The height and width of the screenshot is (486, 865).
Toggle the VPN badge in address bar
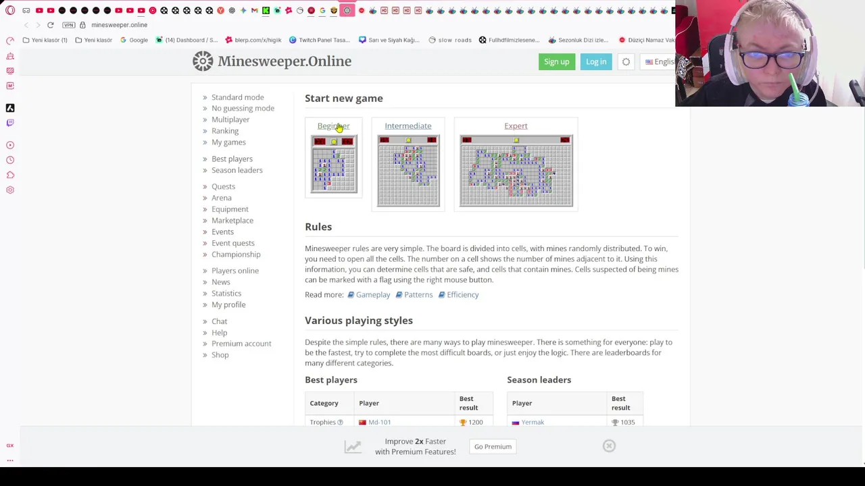tap(68, 25)
